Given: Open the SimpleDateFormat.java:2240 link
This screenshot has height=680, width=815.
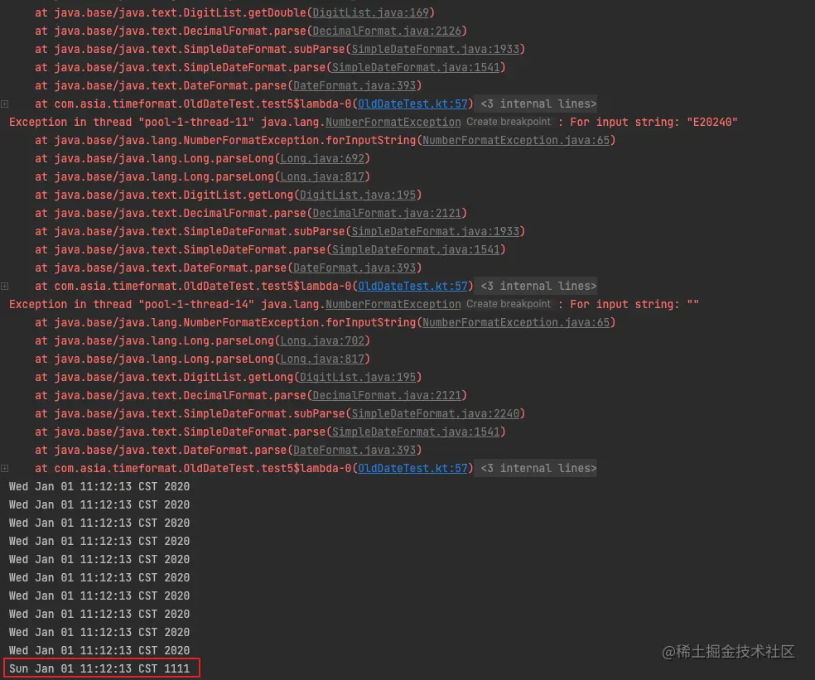Looking at the screenshot, I should [436, 413].
